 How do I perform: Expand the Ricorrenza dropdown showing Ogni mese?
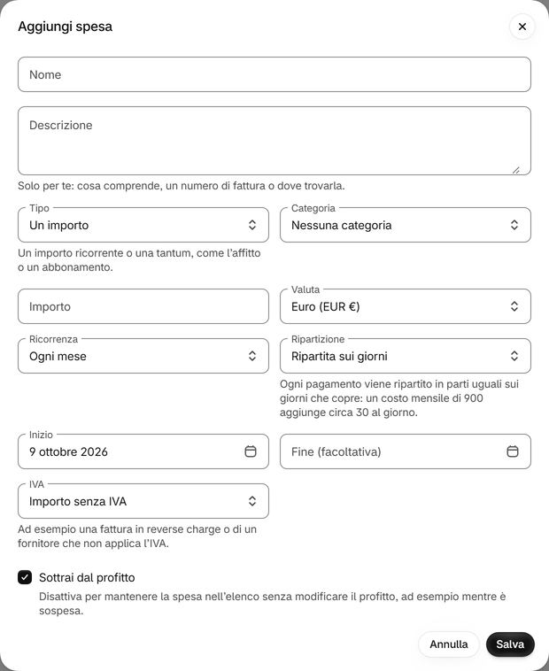(x=143, y=356)
